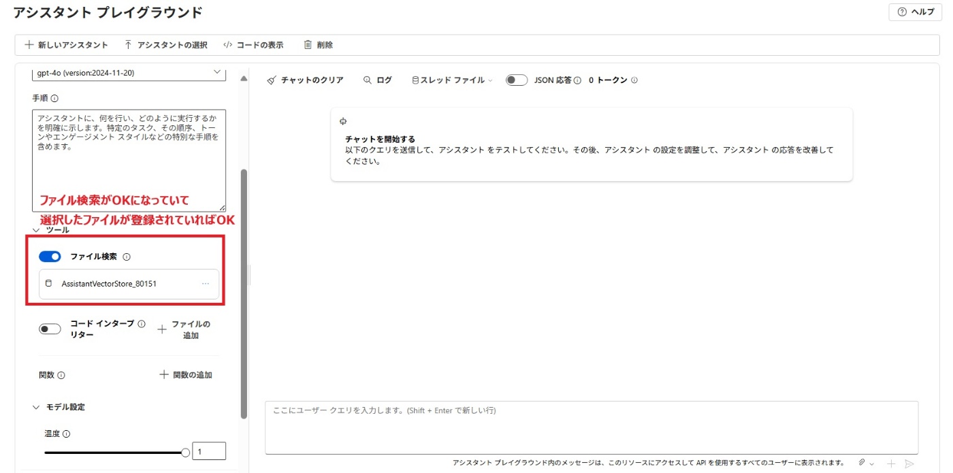Click the paperclip attachment icon
Image resolution: width=953 pixels, height=473 pixels.
862,463
